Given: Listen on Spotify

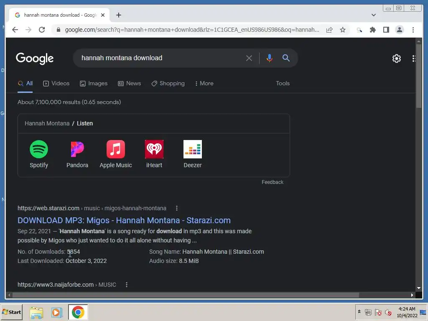Looking at the screenshot, I should pyautogui.click(x=39, y=154).
